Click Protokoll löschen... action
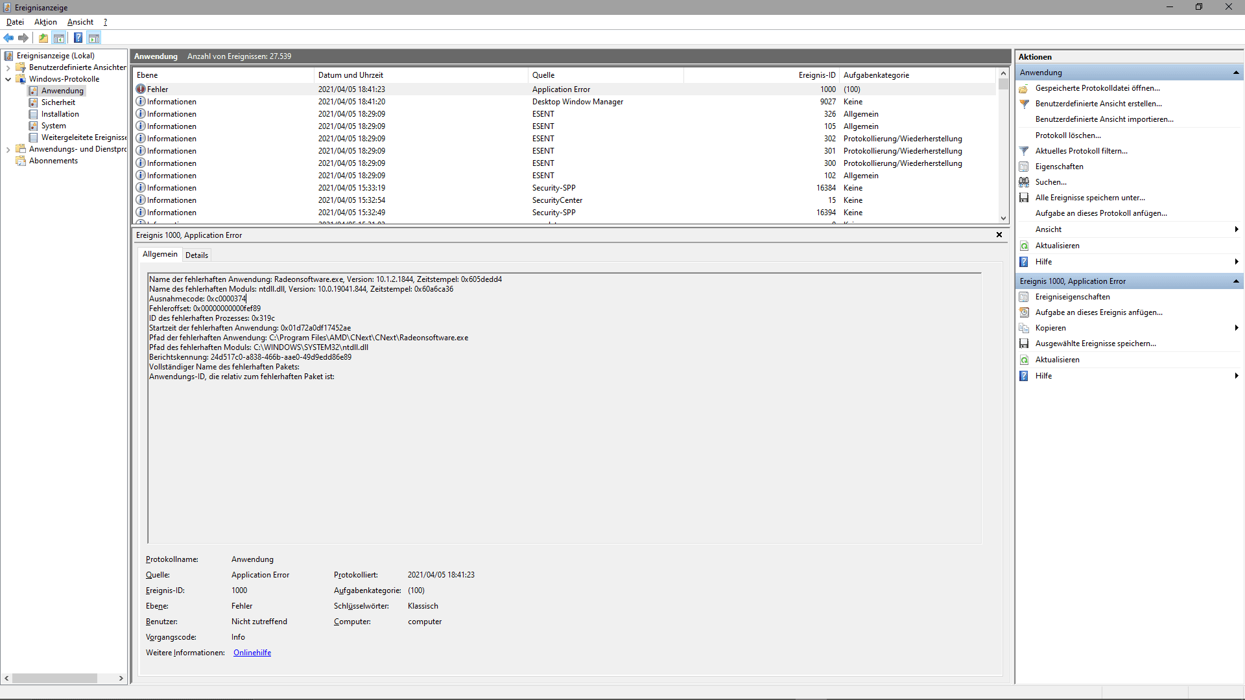 click(1068, 135)
